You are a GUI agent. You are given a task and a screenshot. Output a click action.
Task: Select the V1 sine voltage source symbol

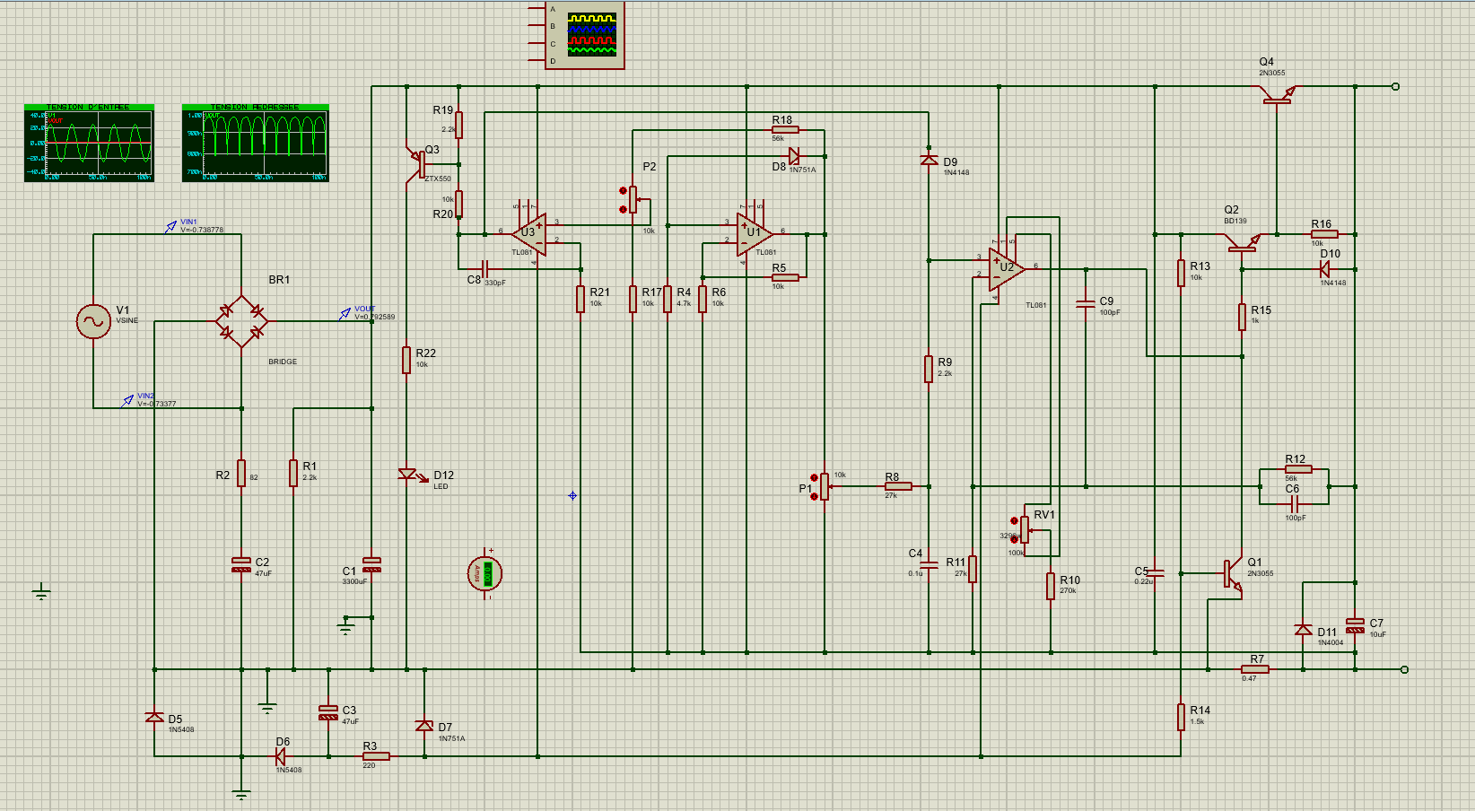pos(93,321)
